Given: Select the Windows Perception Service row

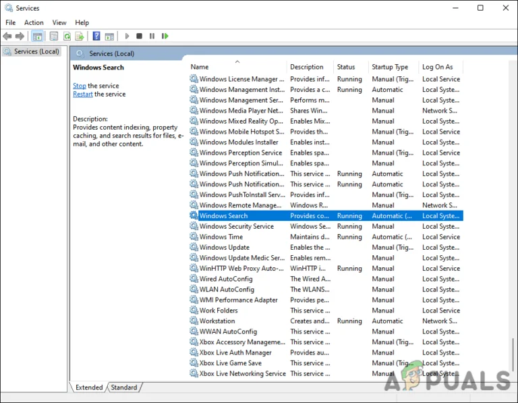Looking at the screenshot, I should click(x=326, y=153).
